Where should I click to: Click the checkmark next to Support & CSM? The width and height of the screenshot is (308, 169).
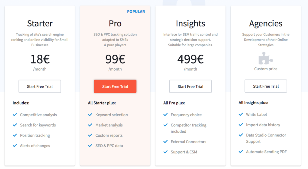(x=165, y=152)
